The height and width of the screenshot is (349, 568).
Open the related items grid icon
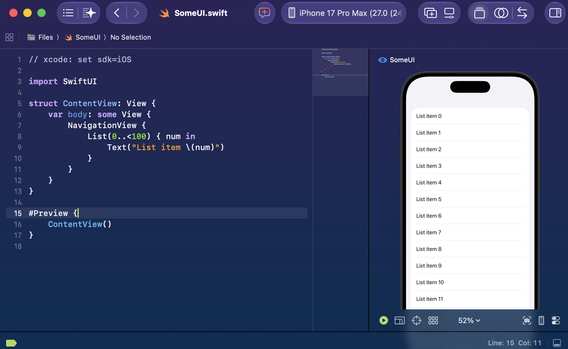click(x=9, y=37)
